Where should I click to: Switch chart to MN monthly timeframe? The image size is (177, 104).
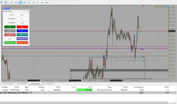(46, 3)
